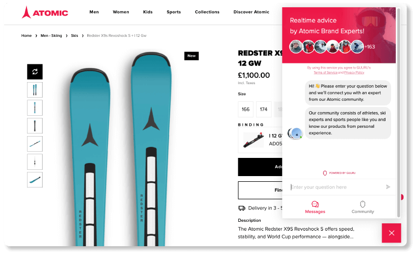
Task: Click the Community shield icon
Action: tap(363, 204)
